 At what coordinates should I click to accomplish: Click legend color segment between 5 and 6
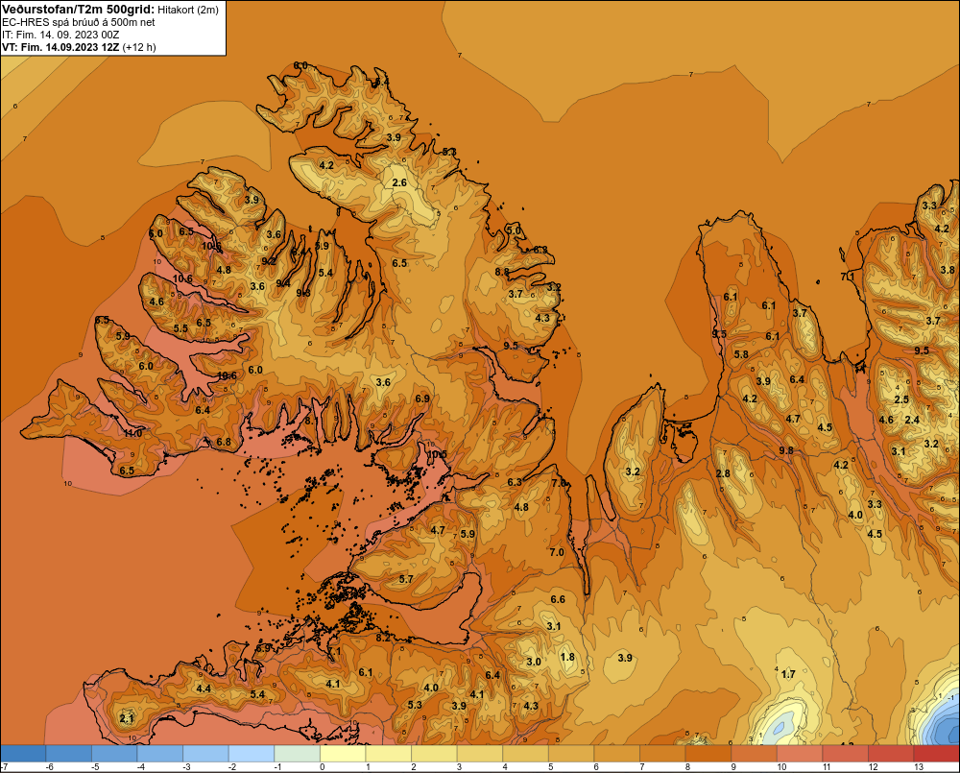coord(571,754)
